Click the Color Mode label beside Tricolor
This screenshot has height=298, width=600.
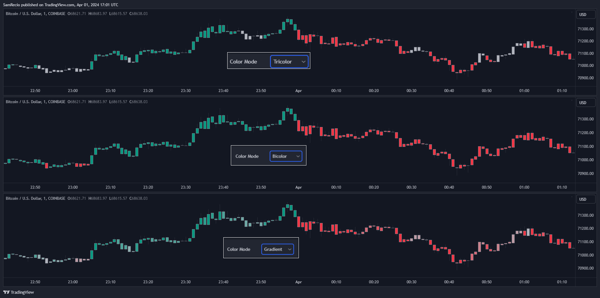(243, 62)
